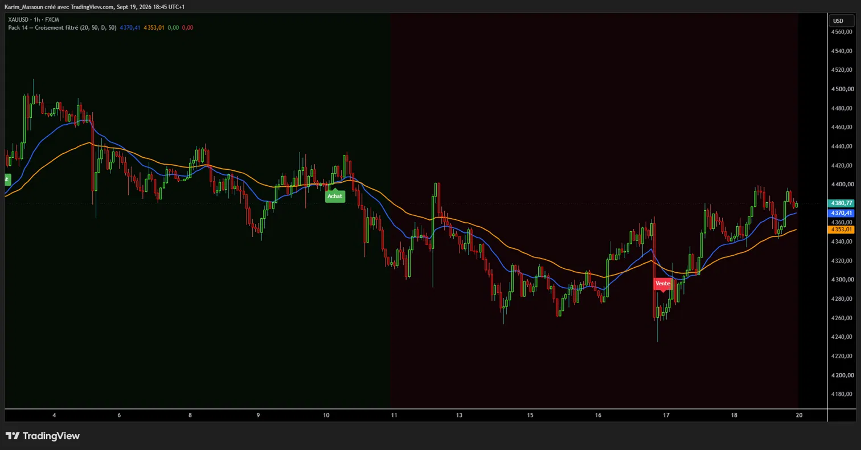Viewport: 861px width, 450px height.
Task: Click the blue 4370,41 price axis tag
Action: (x=842, y=212)
